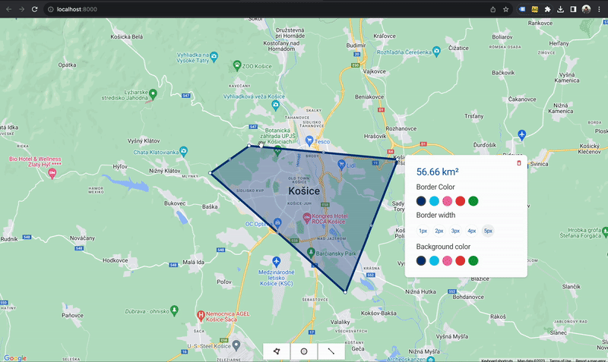
Task: Click Kongres Hotel ROCA Košice marker
Action: [307, 218]
